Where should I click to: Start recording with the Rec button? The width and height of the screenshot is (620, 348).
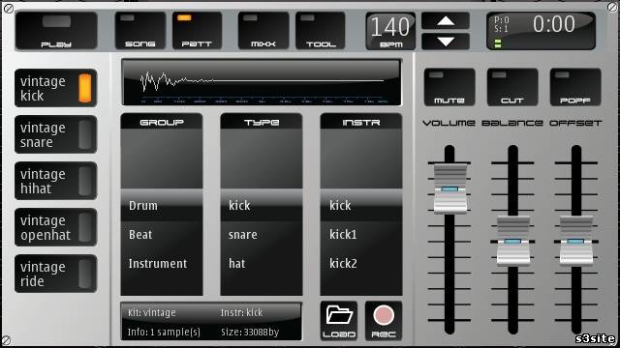click(x=384, y=321)
